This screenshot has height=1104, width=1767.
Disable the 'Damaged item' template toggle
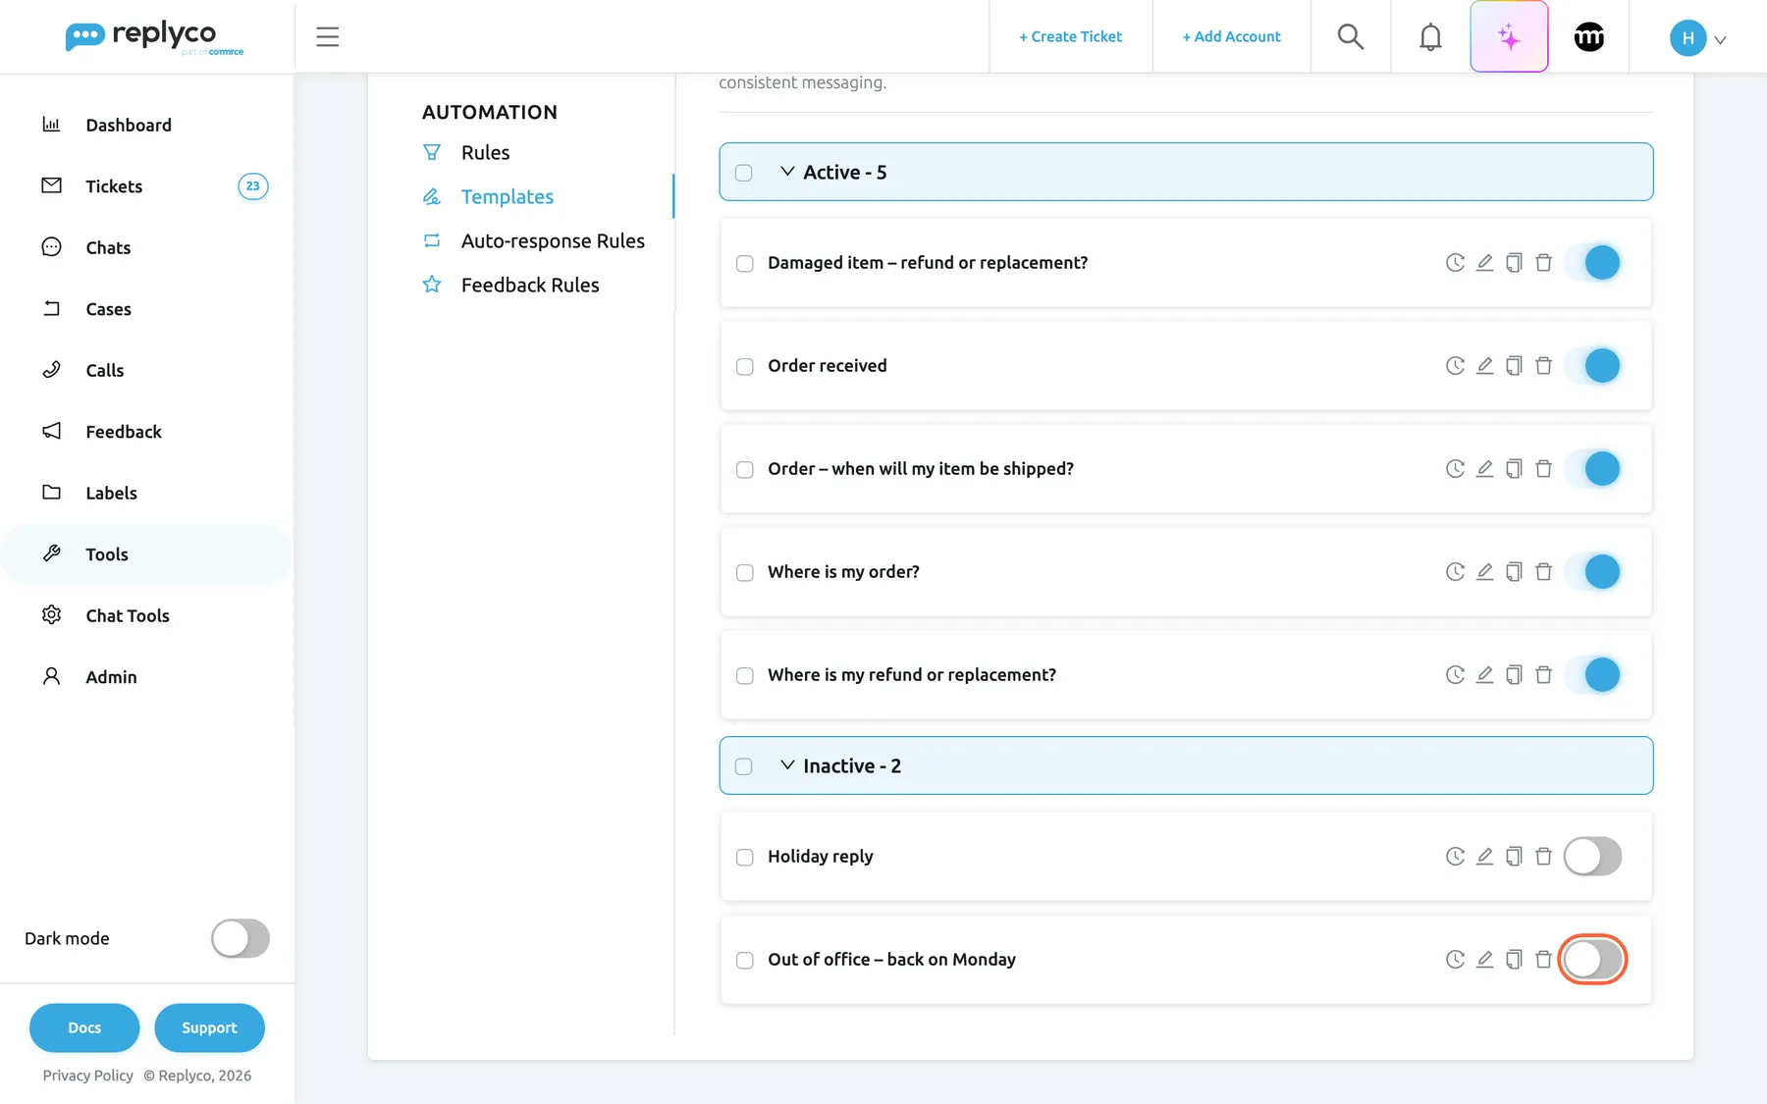point(1592,262)
